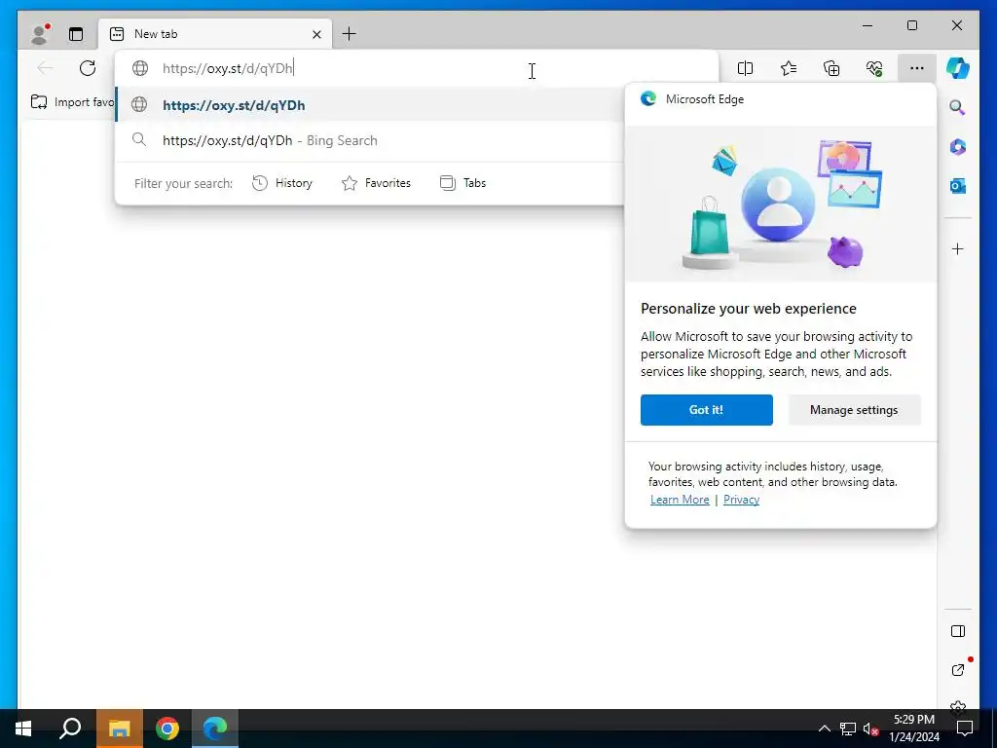Click the personalization popup illustration
This screenshot has width=997, height=748.
pyautogui.click(x=781, y=204)
